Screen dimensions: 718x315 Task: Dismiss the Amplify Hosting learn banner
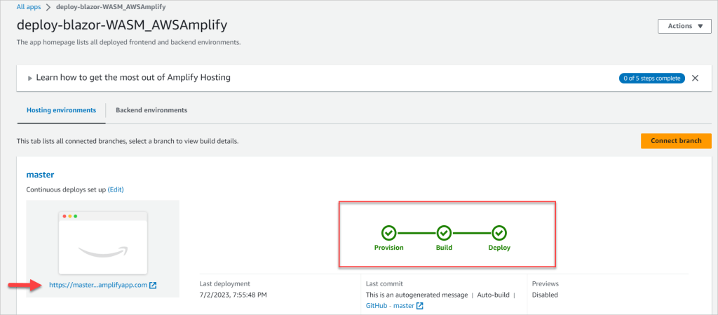pyautogui.click(x=695, y=78)
